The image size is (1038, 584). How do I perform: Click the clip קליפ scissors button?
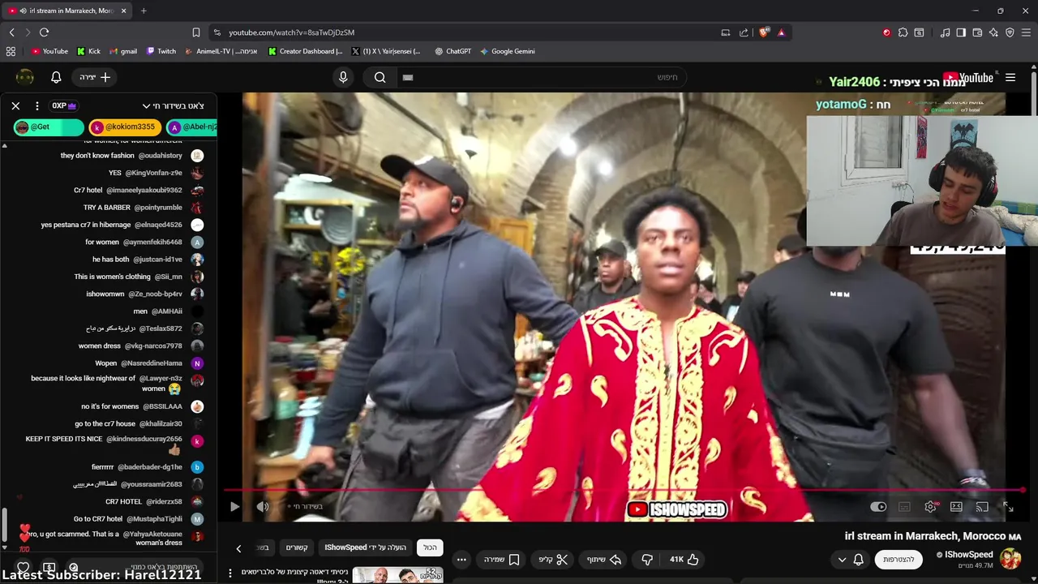pyautogui.click(x=553, y=560)
